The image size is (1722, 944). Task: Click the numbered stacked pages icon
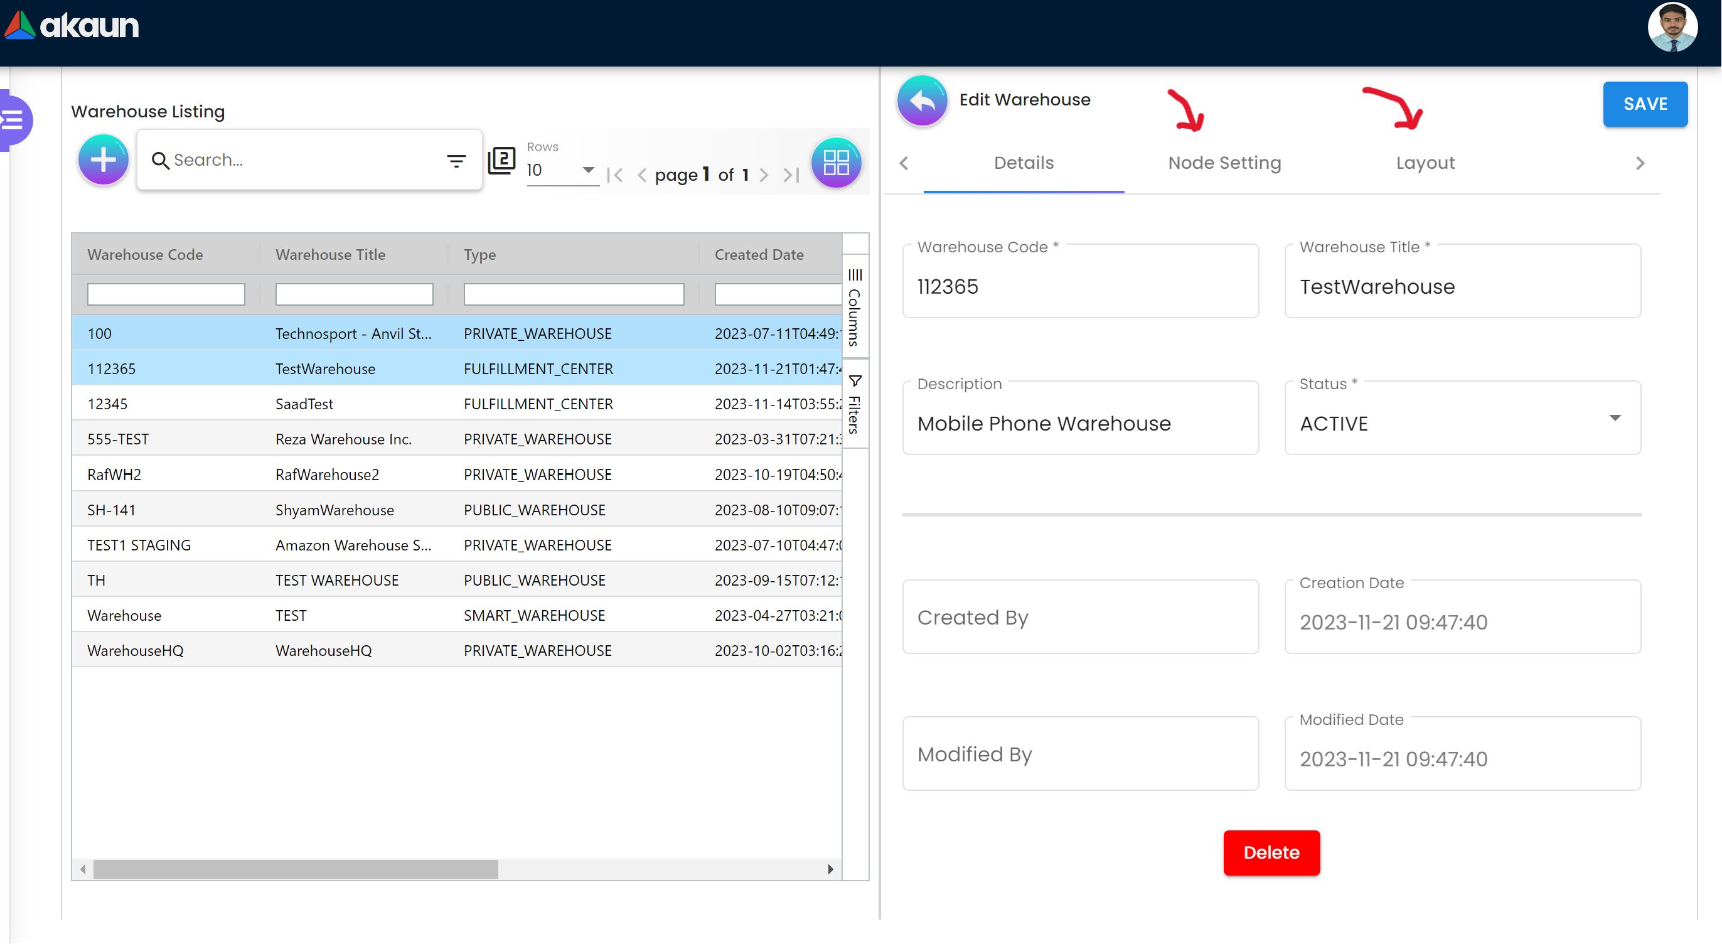(501, 161)
